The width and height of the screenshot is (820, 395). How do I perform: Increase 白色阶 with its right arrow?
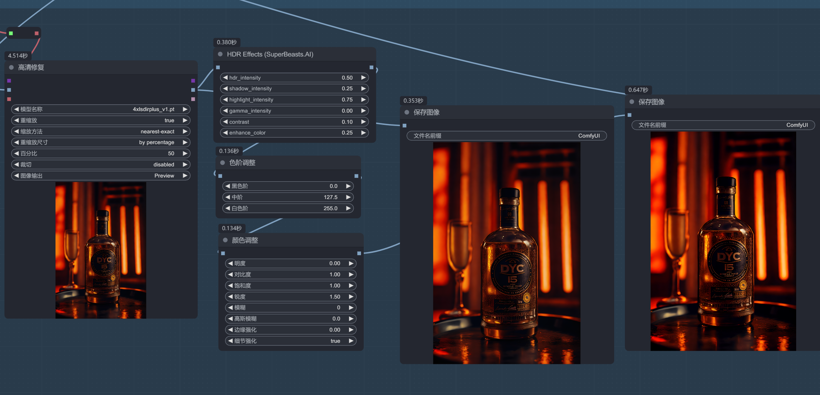point(348,208)
